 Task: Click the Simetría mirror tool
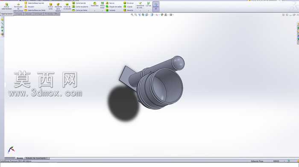point(128,10)
